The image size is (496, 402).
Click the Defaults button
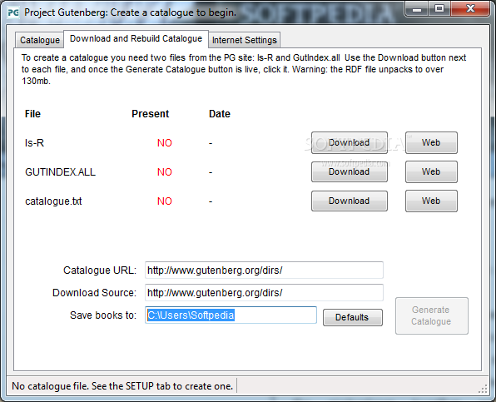pos(352,317)
